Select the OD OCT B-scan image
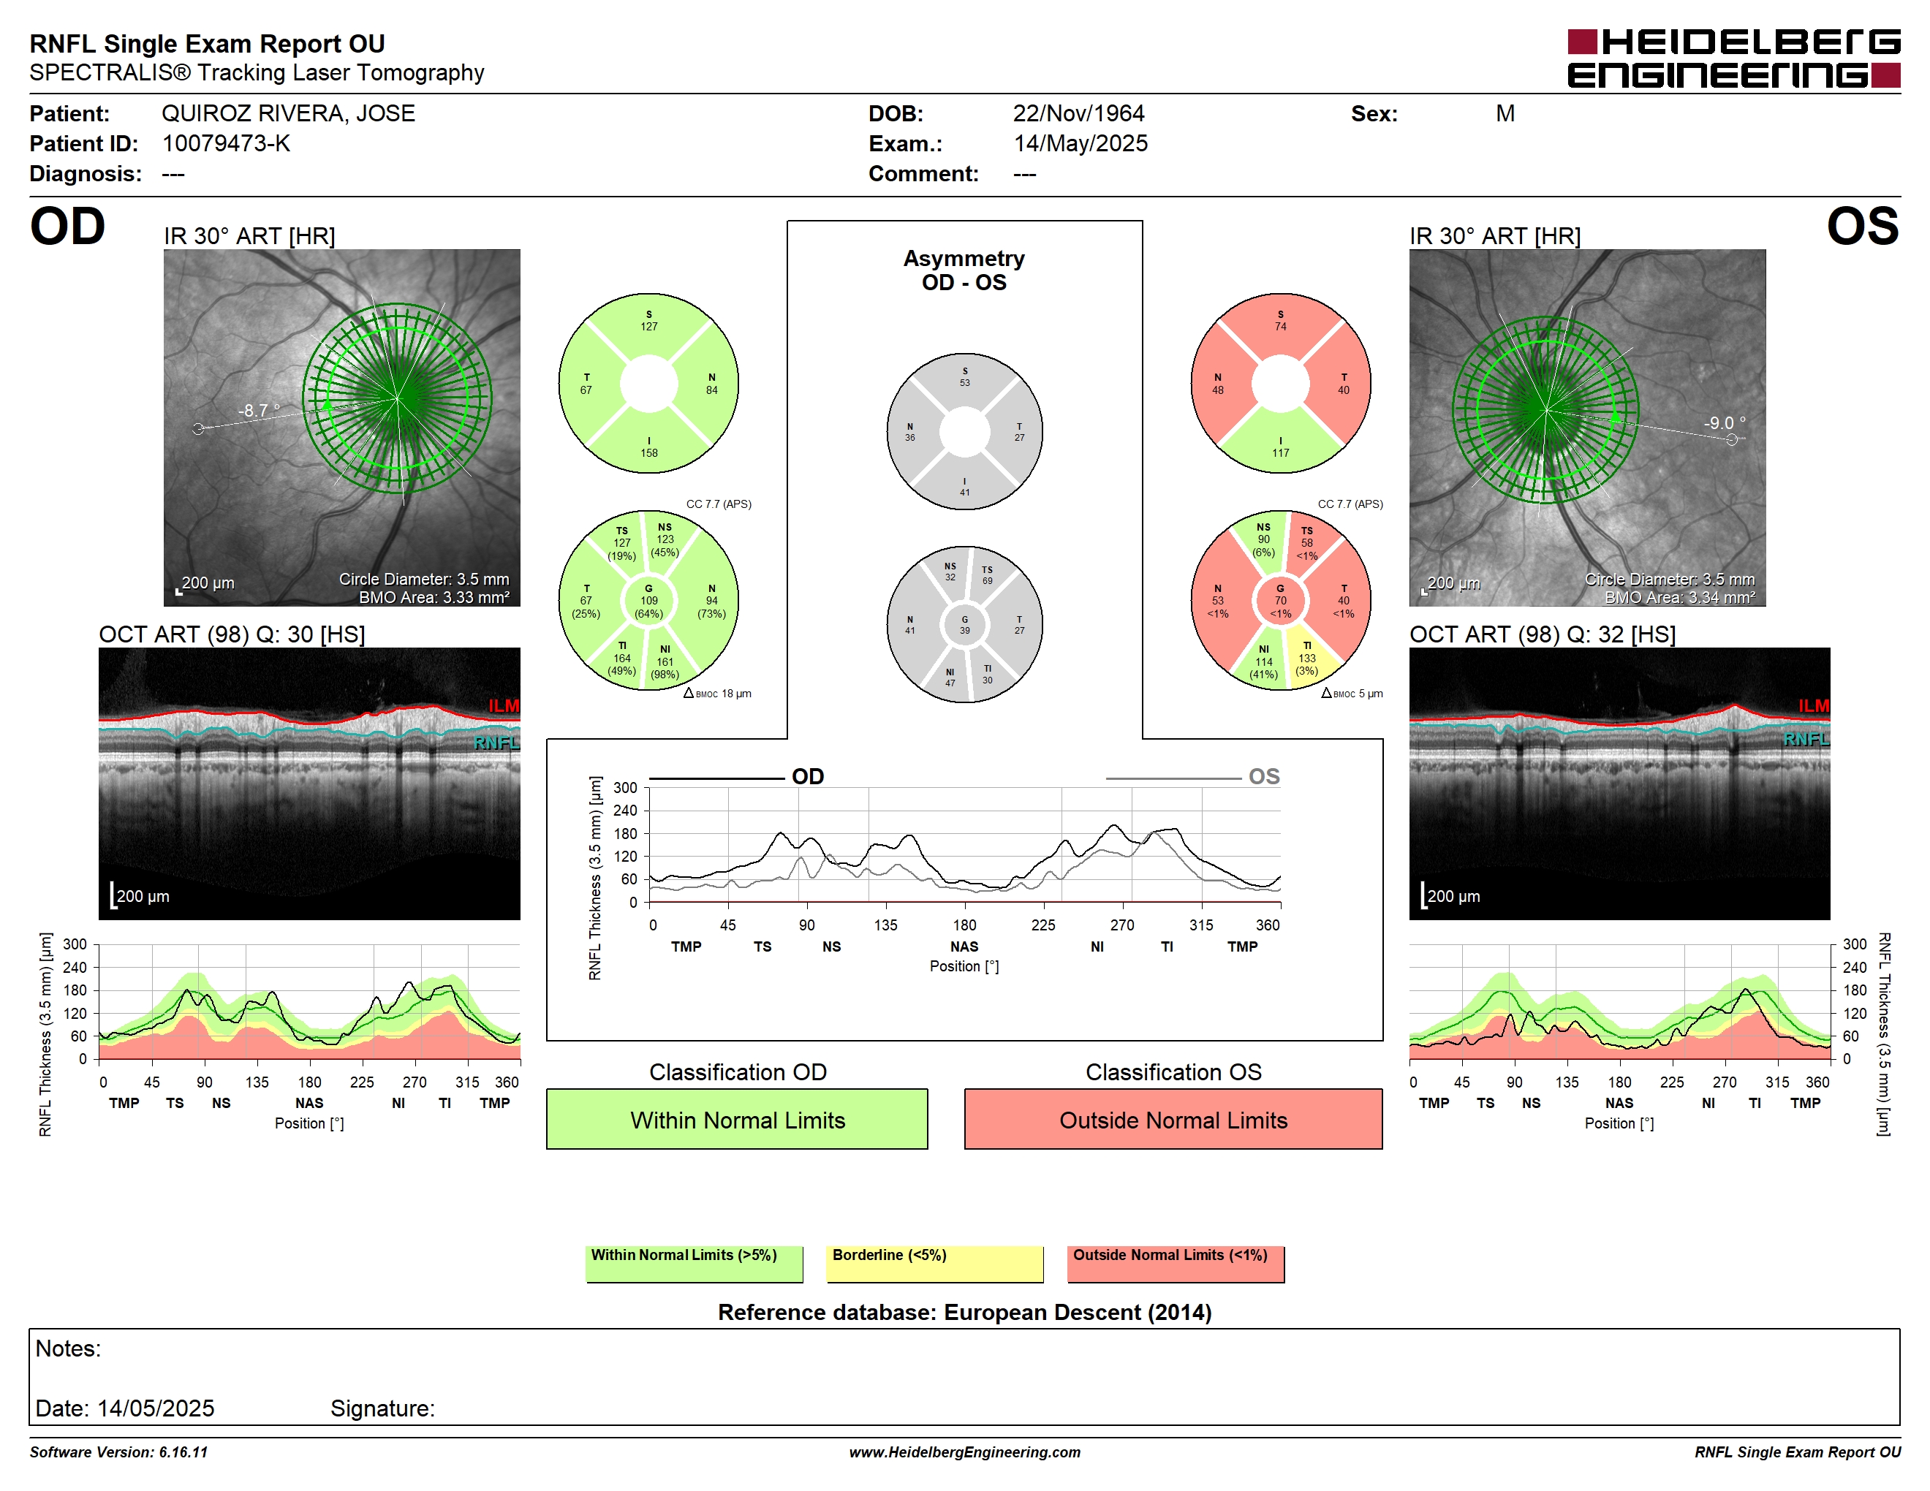Screen dimensions: 1930x1491 [309, 784]
